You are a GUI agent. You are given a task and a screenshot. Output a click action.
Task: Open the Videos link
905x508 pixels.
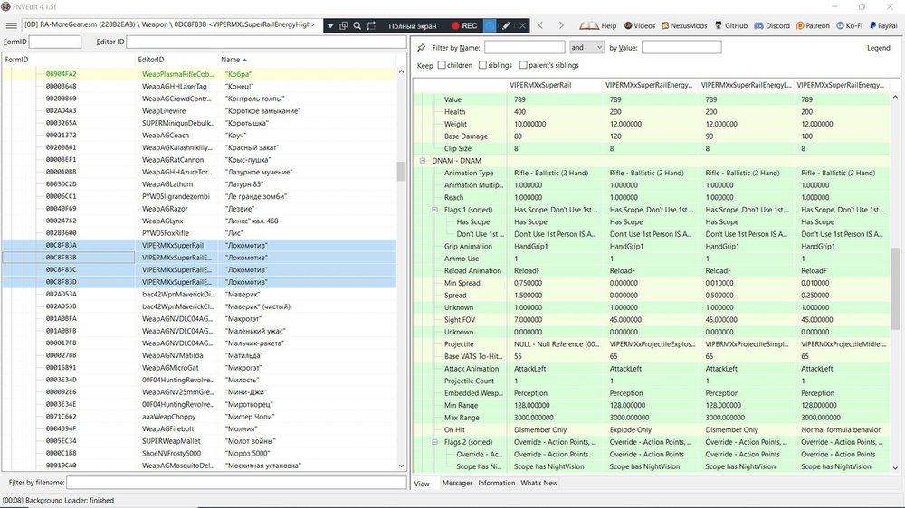(640, 25)
